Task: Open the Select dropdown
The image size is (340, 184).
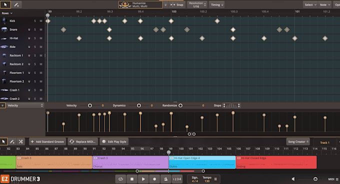Action: click(x=310, y=4)
